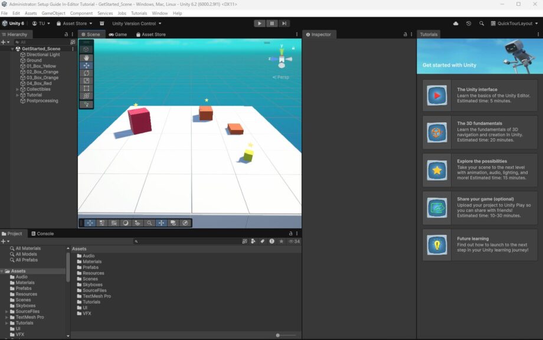The height and width of the screenshot is (340, 543).
Task: Select the Rect tool in Scene toolbar
Action: point(86,89)
